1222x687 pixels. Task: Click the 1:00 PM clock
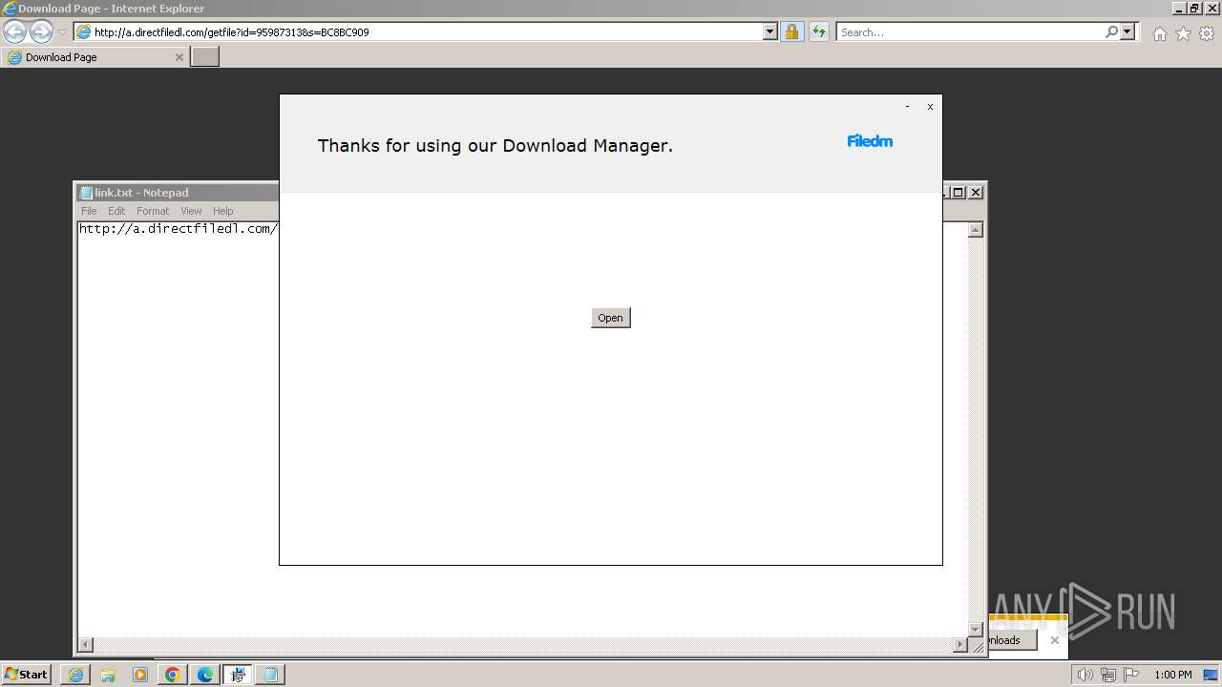click(1172, 675)
